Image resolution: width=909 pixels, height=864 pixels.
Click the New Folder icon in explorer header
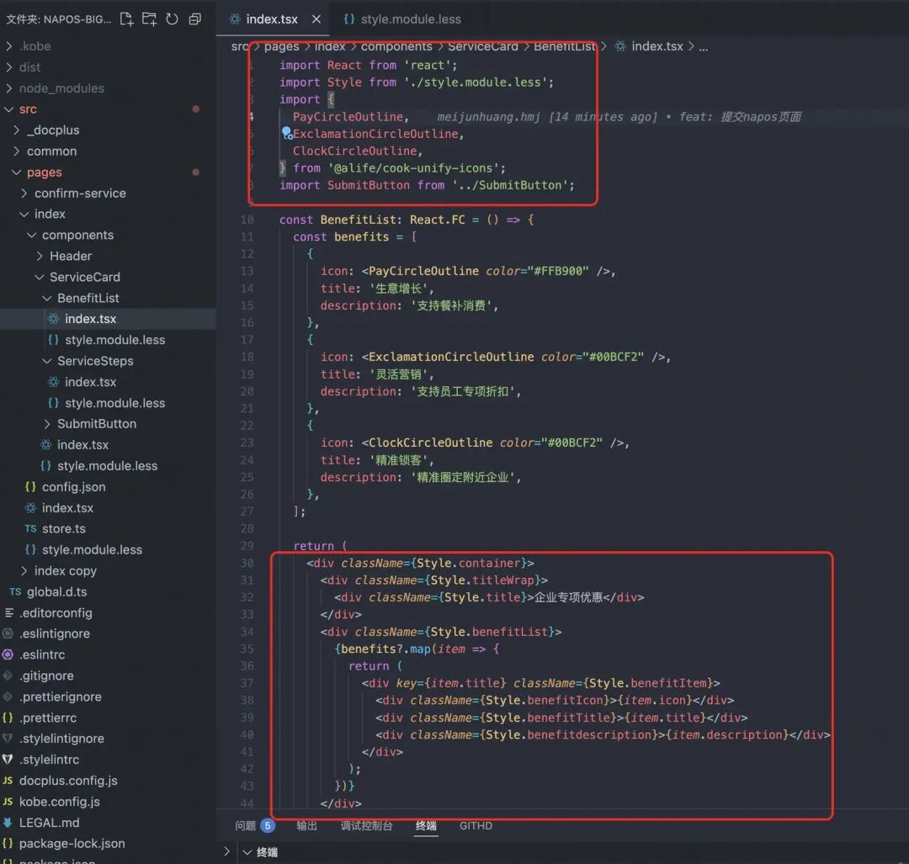point(149,19)
